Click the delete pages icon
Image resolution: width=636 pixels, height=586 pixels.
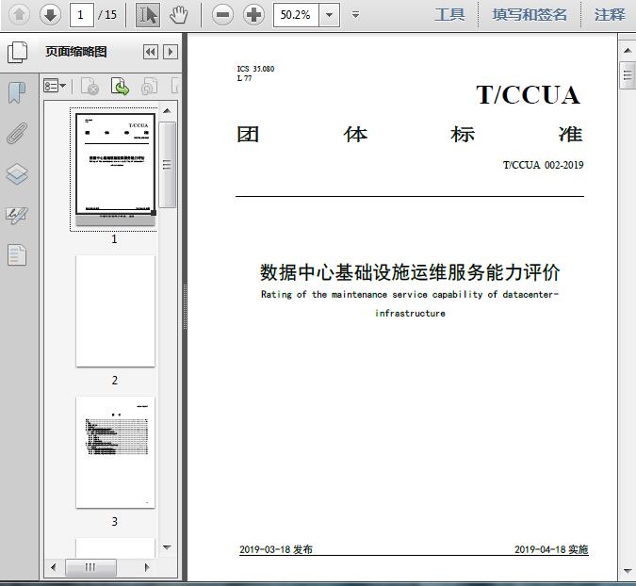pos(90,86)
